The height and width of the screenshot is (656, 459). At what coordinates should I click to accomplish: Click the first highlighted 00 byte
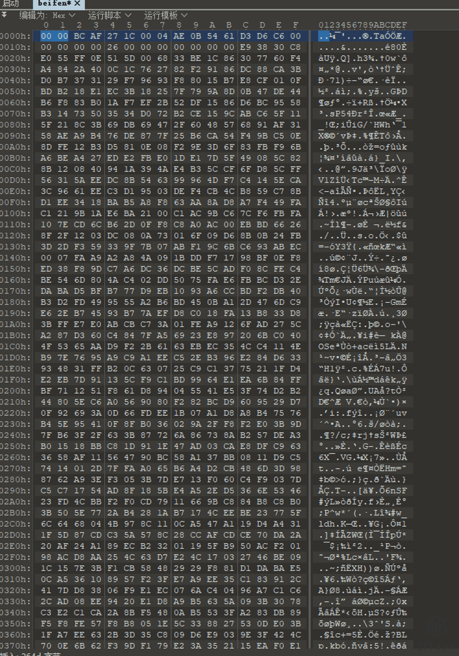pyautogui.click(x=47, y=36)
